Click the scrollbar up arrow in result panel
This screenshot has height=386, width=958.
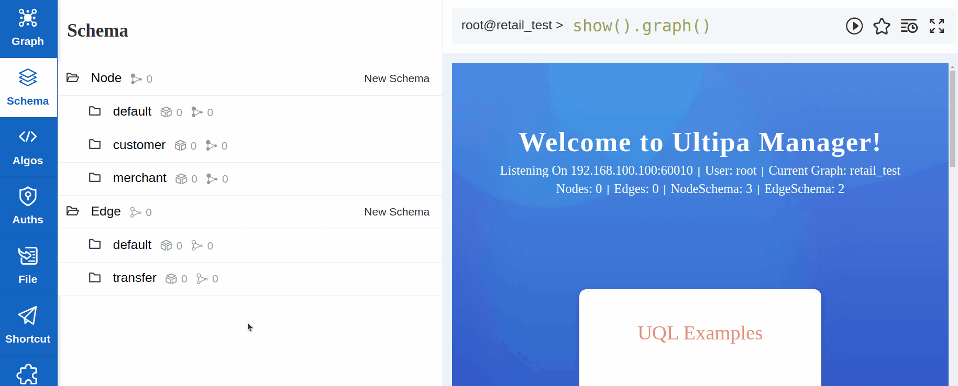point(952,66)
